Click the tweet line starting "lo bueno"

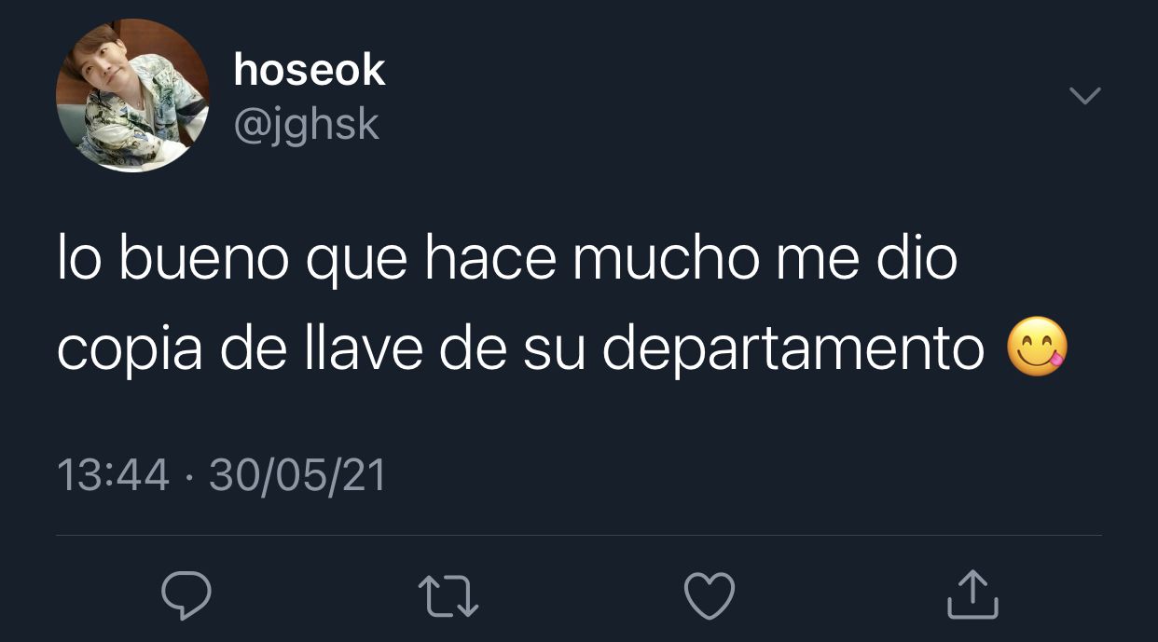[x=507, y=260]
